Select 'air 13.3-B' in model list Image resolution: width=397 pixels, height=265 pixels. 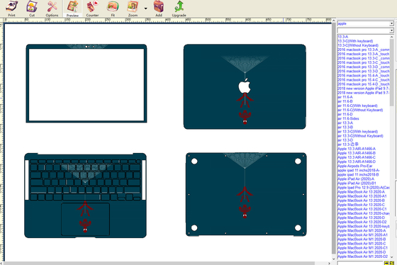click(345, 127)
